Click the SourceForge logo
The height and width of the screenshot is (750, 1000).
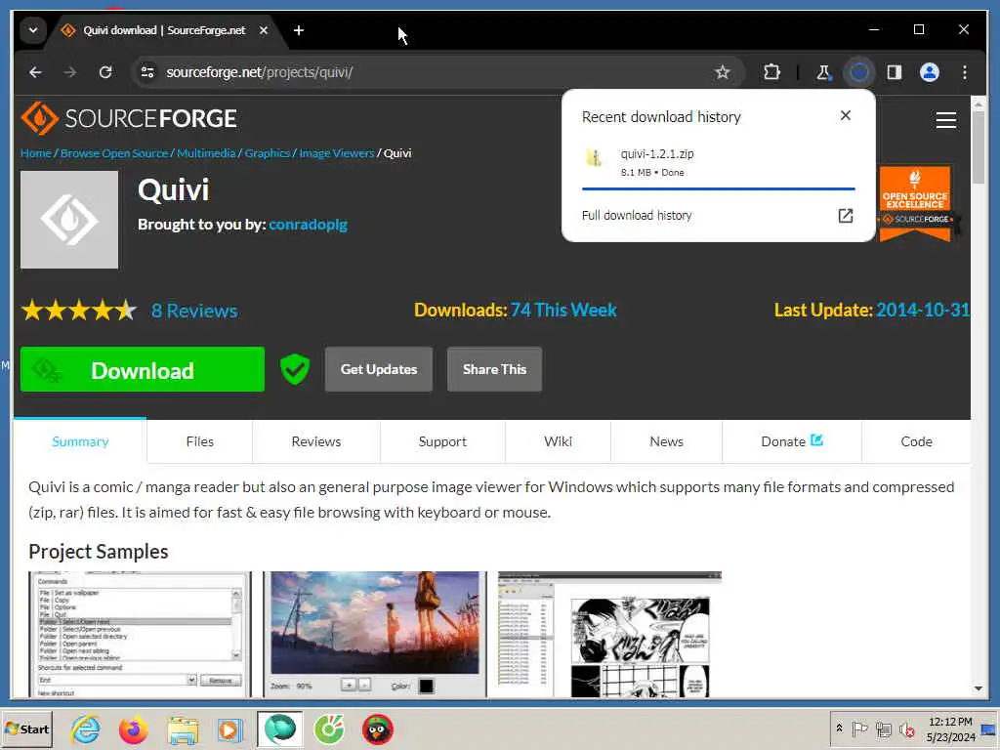(x=129, y=118)
